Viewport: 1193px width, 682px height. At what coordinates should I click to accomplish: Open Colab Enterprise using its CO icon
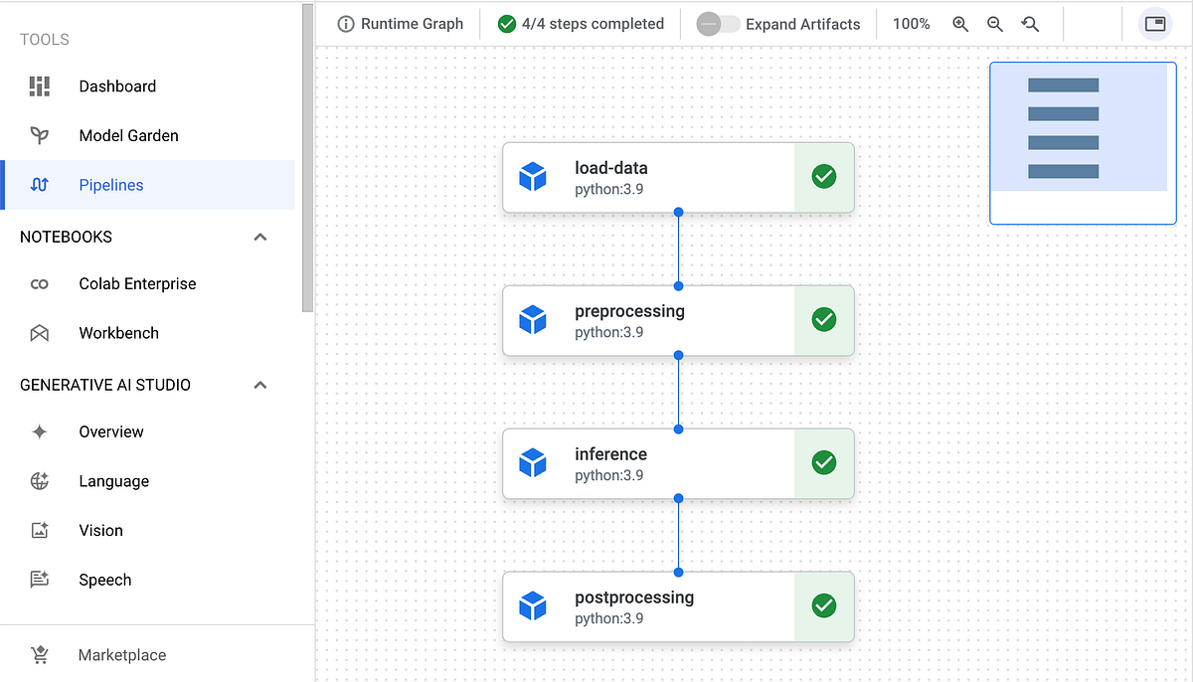pyautogui.click(x=39, y=283)
